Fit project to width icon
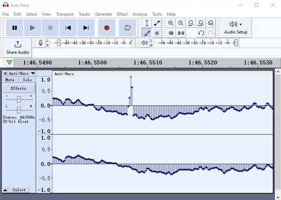 click(x=201, y=23)
